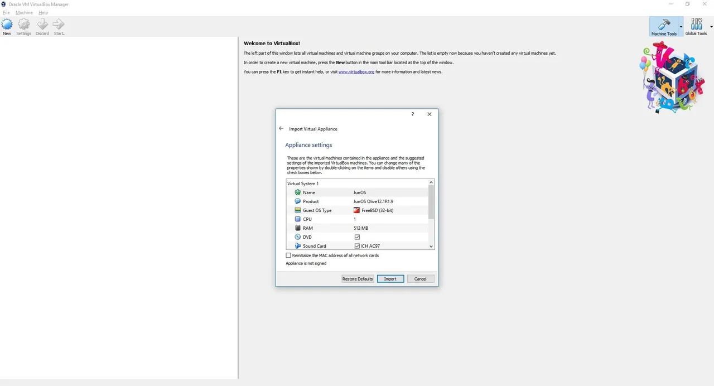
Task: Expand Machine Tools dropdown arrow
Action: [x=681, y=26]
